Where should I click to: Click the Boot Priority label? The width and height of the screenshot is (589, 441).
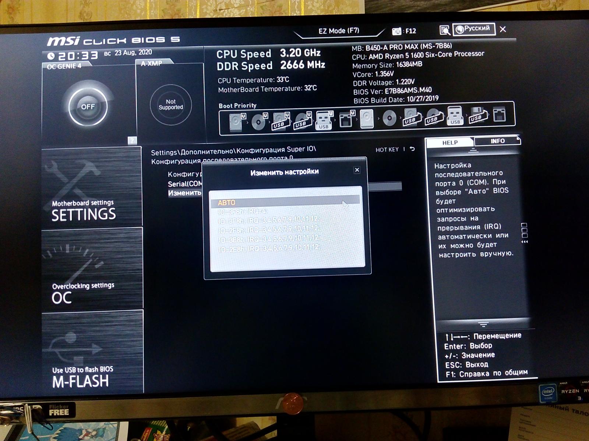point(237,105)
